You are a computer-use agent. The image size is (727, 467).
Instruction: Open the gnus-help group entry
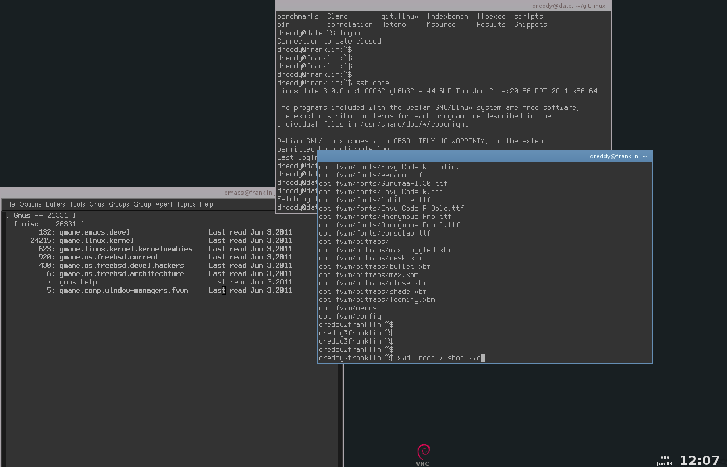[78, 282]
